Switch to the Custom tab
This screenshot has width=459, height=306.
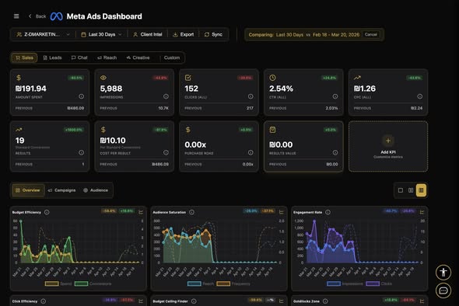point(172,57)
